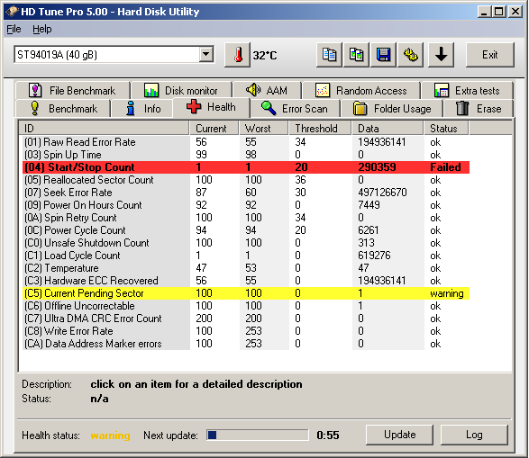
Task: Select the Spin Retry Count row
Action: (x=246, y=218)
